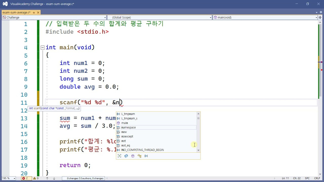Choose NO_COMPETING_THREAD_BEGIN from the IntelliSense list
The width and height of the screenshot is (324, 182).
pyautogui.click(x=143, y=150)
